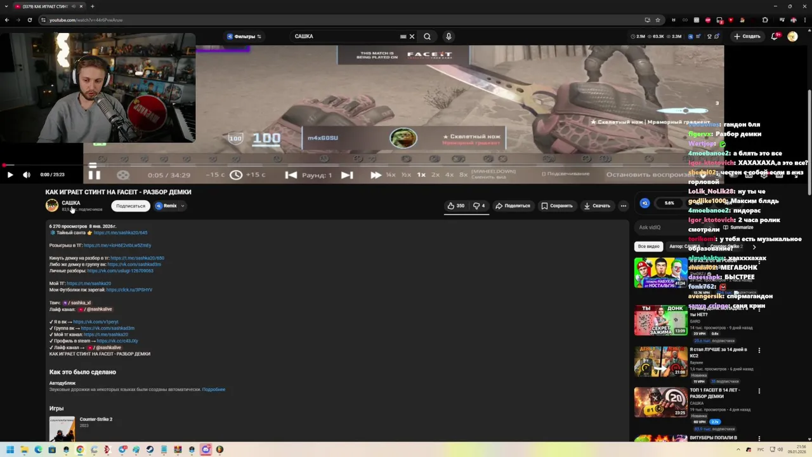Open Steam from the taskbar
The height and width of the screenshot is (457, 812).
click(x=150, y=449)
